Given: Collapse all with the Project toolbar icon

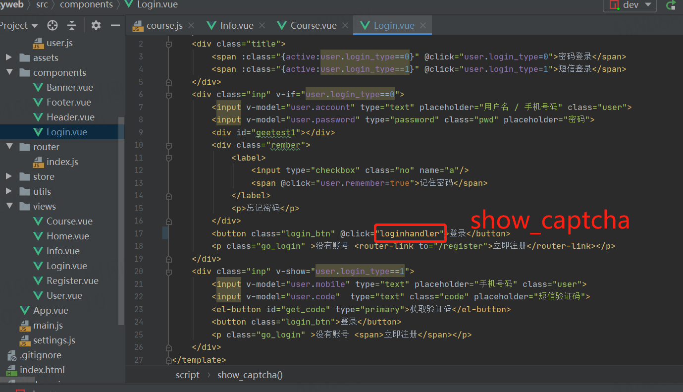Looking at the screenshot, I should point(72,25).
